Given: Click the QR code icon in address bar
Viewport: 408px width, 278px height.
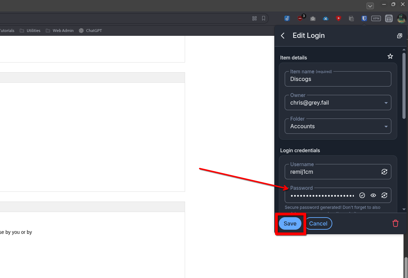Looking at the screenshot, I should 255,18.
